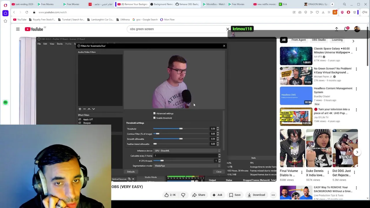Adjust Smooth silhouette value stepper
This screenshot has width=370, height=208.
pyautogui.click(x=218, y=139)
